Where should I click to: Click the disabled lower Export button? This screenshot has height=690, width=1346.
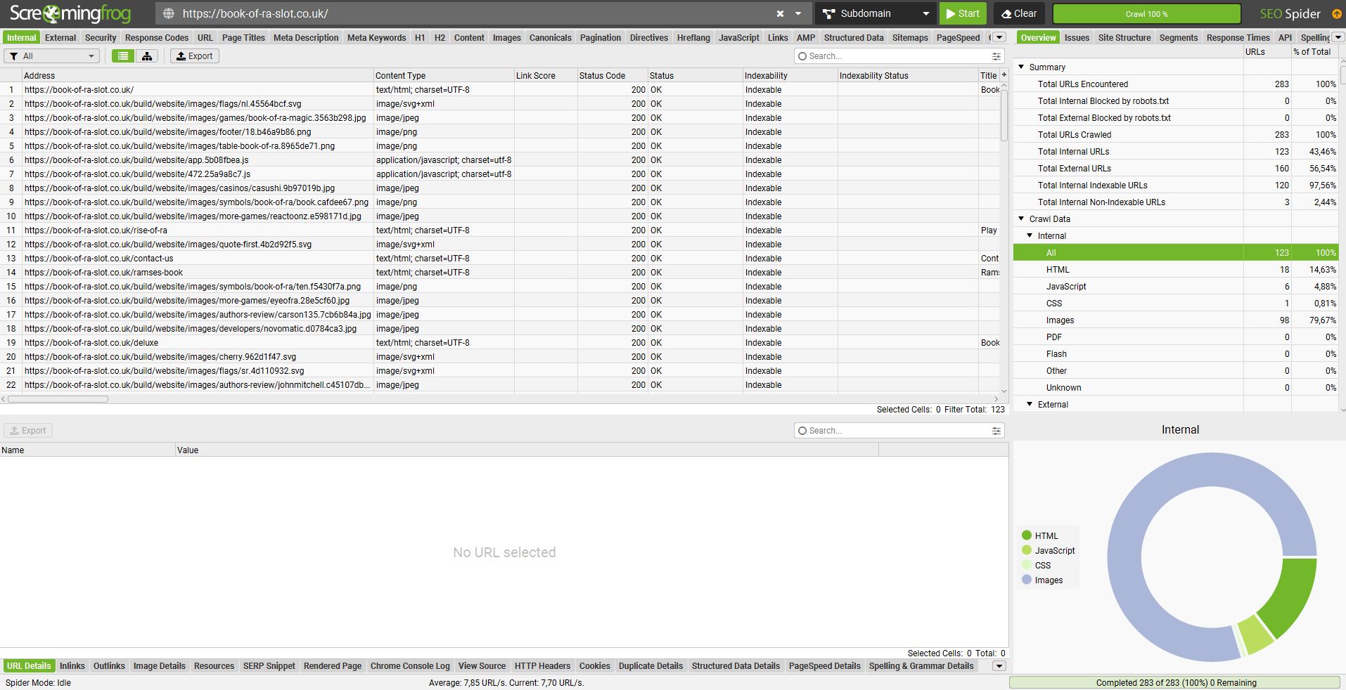(28, 431)
